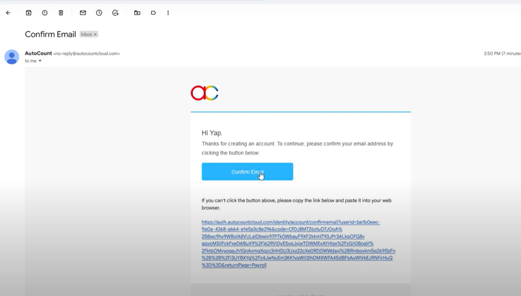Click the no-reply@autocountcloud.com sender address
This screenshot has width=521, height=296.
point(86,54)
